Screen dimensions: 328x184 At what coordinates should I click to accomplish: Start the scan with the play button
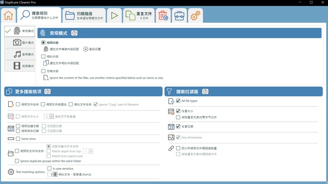click(114, 15)
